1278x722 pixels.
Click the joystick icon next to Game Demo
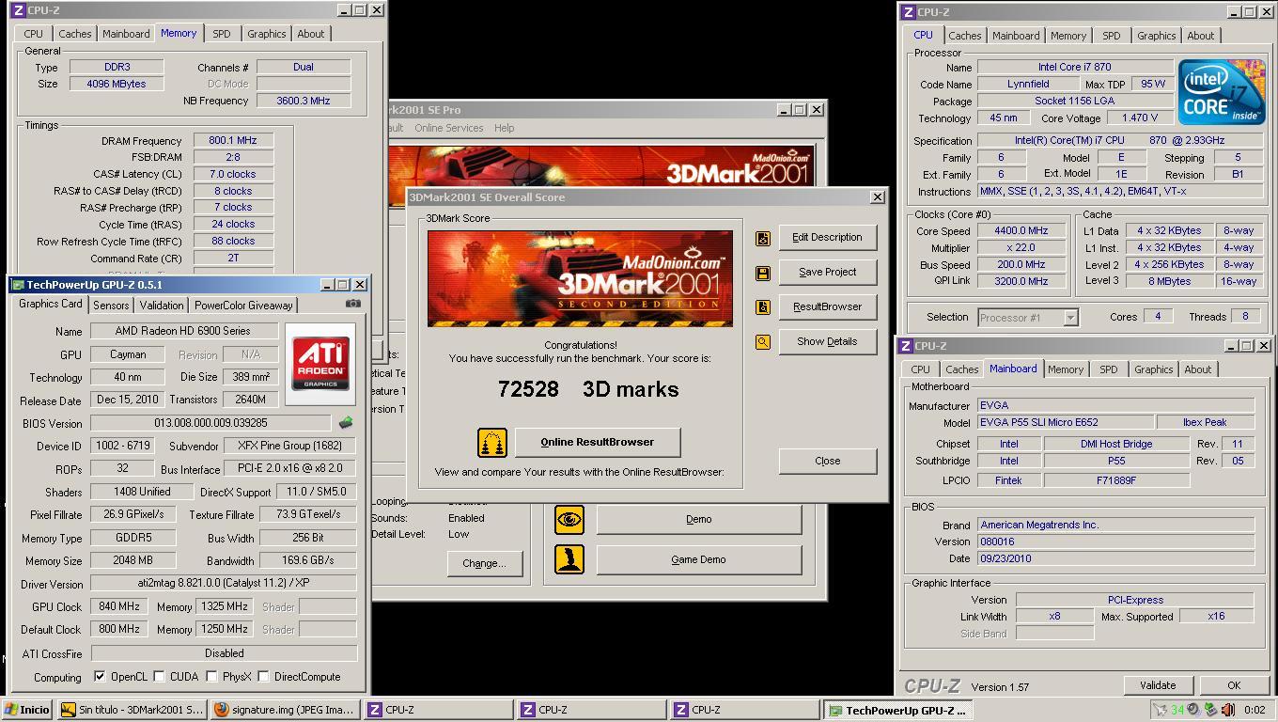click(x=569, y=559)
